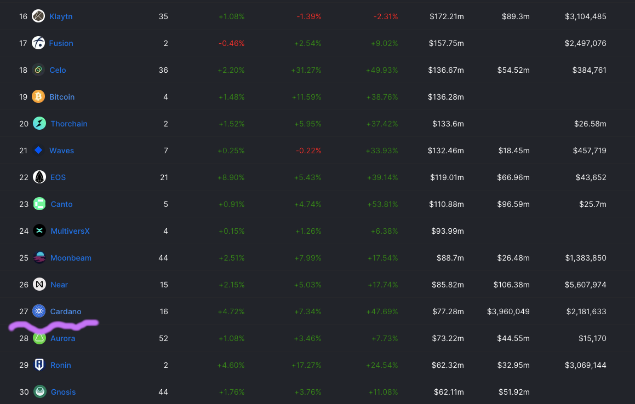Click the orange Bitcoin logo icon
Image resolution: width=635 pixels, height=404 pixels.
point(38,96)
